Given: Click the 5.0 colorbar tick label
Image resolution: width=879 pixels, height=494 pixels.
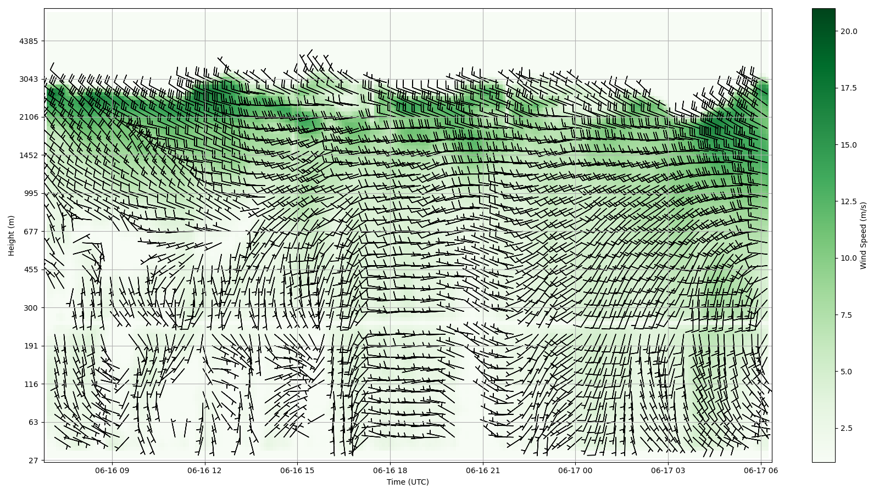Looking at the screenshot, I should coord(846,372).
